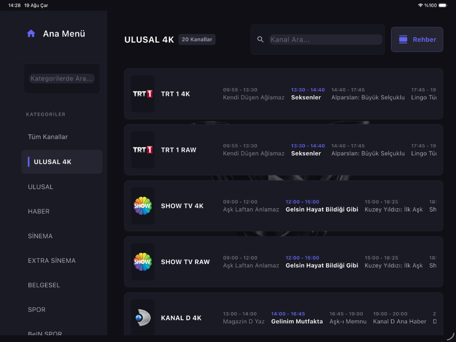Open SHOW TV RAW channel name
This screenshot has height=342, width=456.
coord(185,262)
